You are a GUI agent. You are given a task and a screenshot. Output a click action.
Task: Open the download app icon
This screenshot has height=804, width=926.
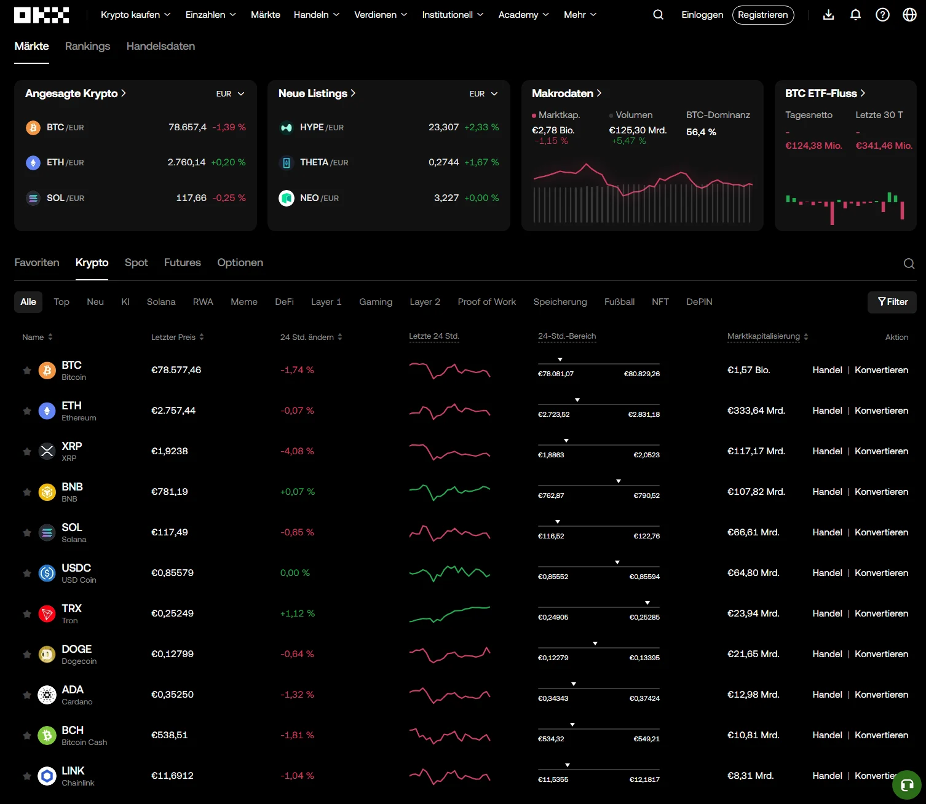coord(828,15)
